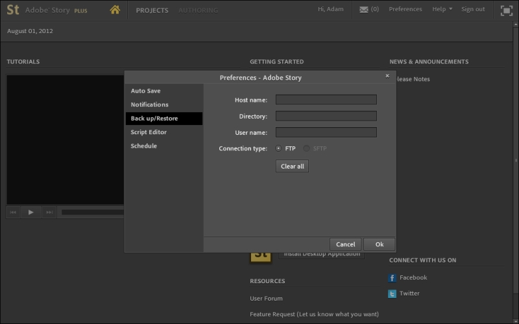The height and width of the screenshot is (324, 519).
Task: Click the tutorial video thumbnail area
Action: (x=66, y=139)
